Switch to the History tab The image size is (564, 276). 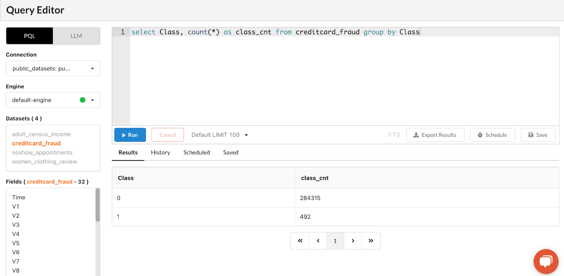tap(160, 152)
